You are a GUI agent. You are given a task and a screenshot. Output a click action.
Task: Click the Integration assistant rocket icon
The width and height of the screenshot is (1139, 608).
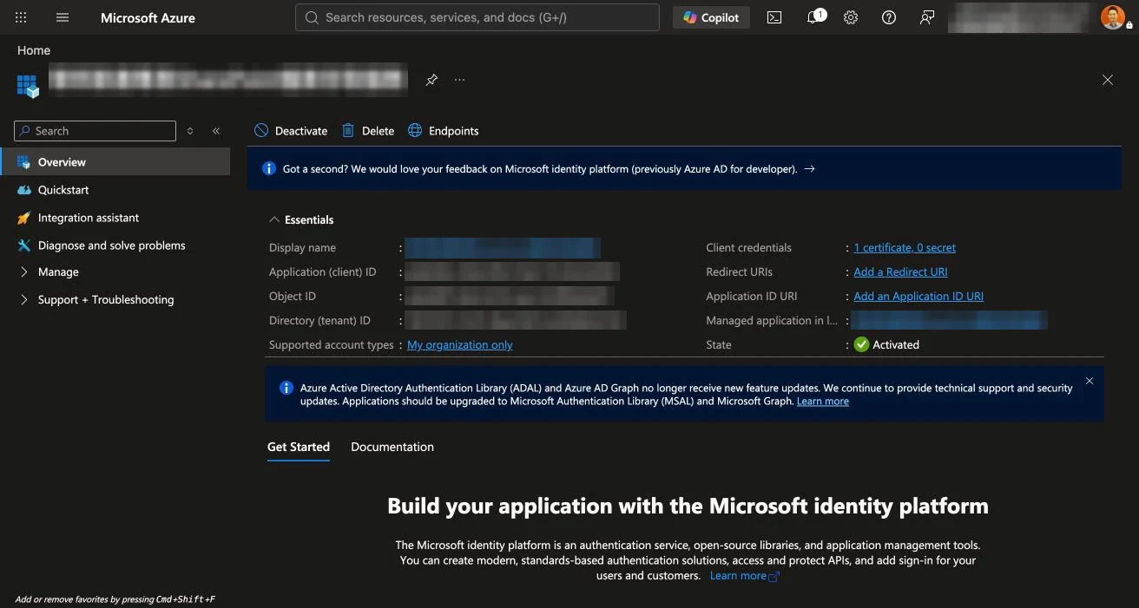[x=23, y=218]
